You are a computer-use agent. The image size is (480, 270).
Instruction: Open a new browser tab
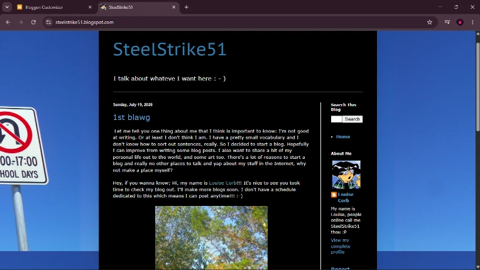tap(186, 7)
